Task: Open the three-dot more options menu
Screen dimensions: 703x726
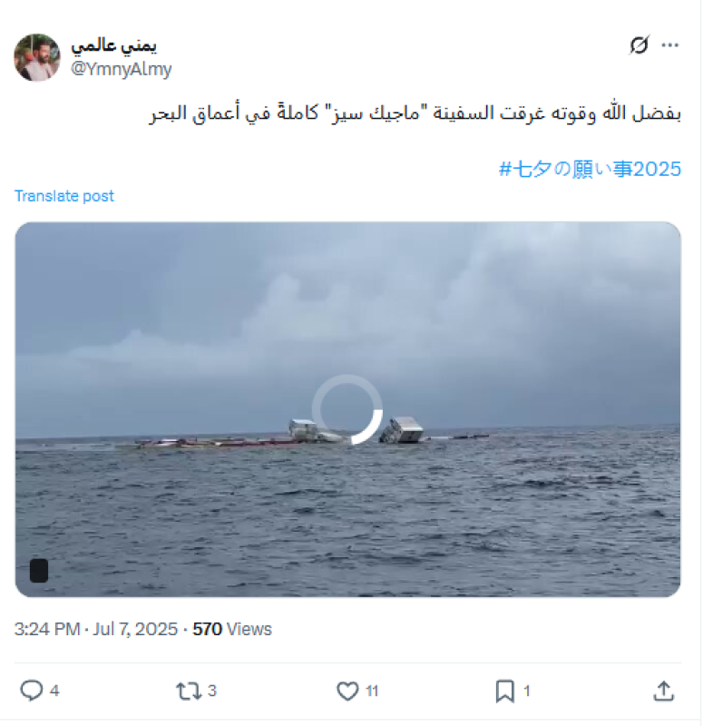Action: [669, 44]
